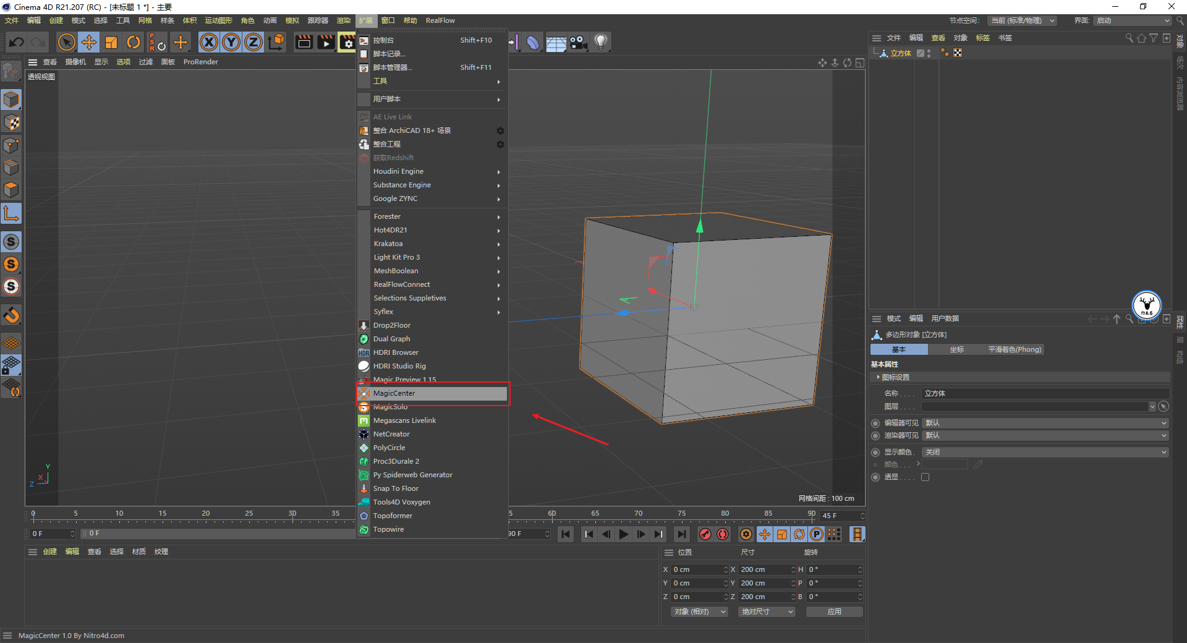Activate the Rotate tool in top toolbar
The height and width of the screenshot is (643, 1187).
[x=134, y=42]
